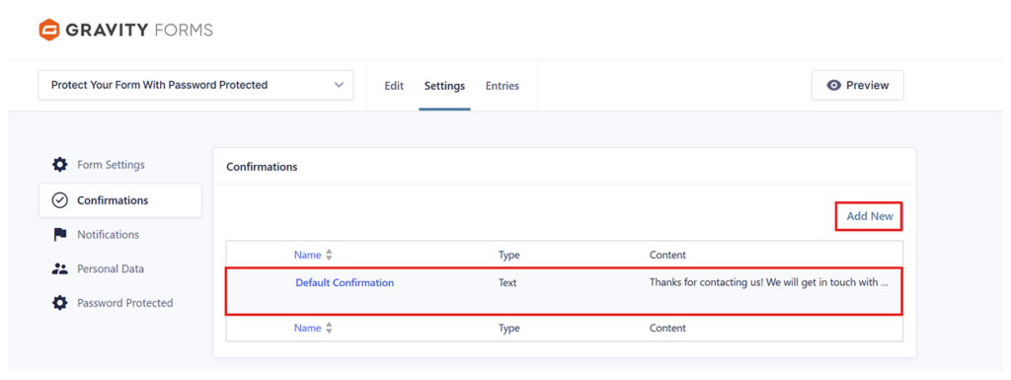Screen dimensions: 1011x380
Task: Click the Gravity Forms logo
Action: (125, 30)
